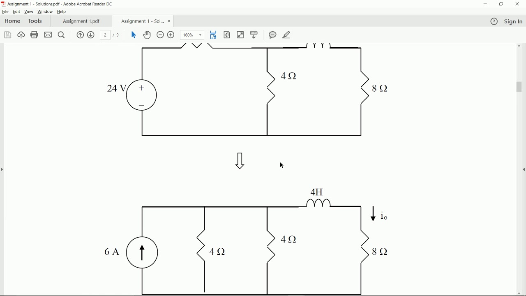Open the Find text magnifier icon
526x296 pixels.
click(x=62, y=35)
